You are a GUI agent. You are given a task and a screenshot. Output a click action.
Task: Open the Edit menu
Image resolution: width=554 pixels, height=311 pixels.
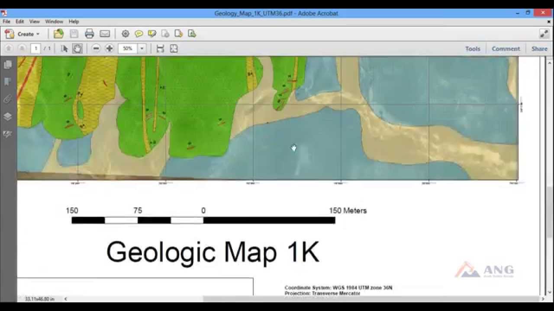(x=20, y=22)
